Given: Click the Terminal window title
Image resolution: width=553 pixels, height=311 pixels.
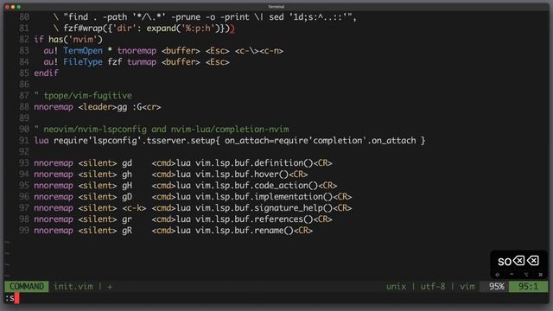Looking at the screenshot, I should coord(276,7).
